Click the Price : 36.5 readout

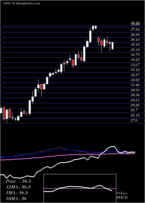(x=18, y=181)
